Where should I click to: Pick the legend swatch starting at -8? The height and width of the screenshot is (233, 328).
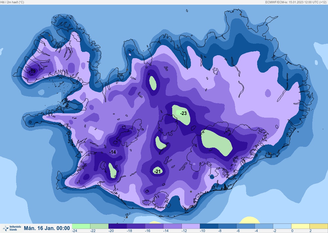[x=227, y=226]
